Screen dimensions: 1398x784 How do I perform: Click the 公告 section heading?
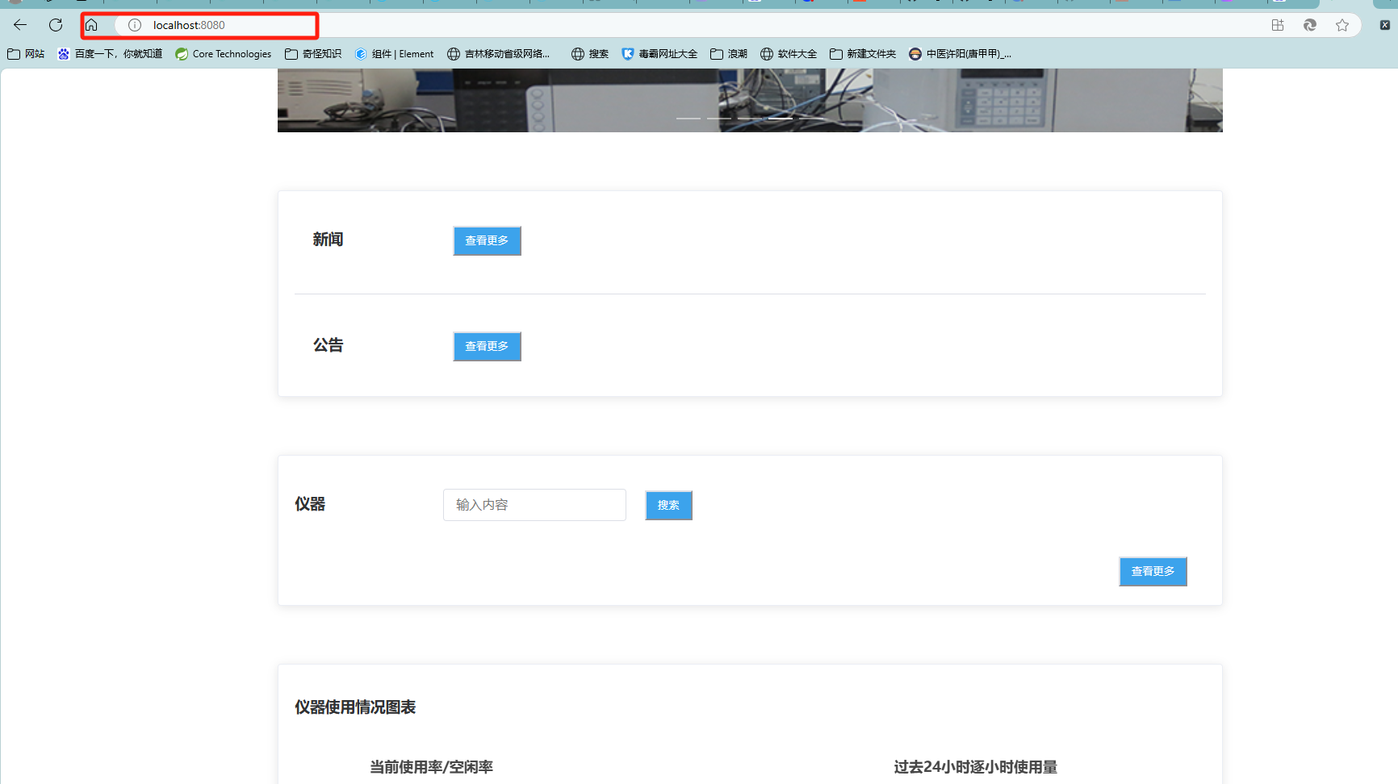329,345
